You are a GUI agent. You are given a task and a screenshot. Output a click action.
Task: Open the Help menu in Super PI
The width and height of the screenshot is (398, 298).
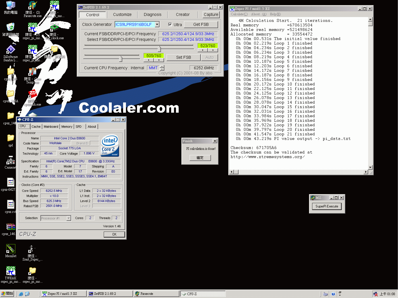[x=275, y=14]
